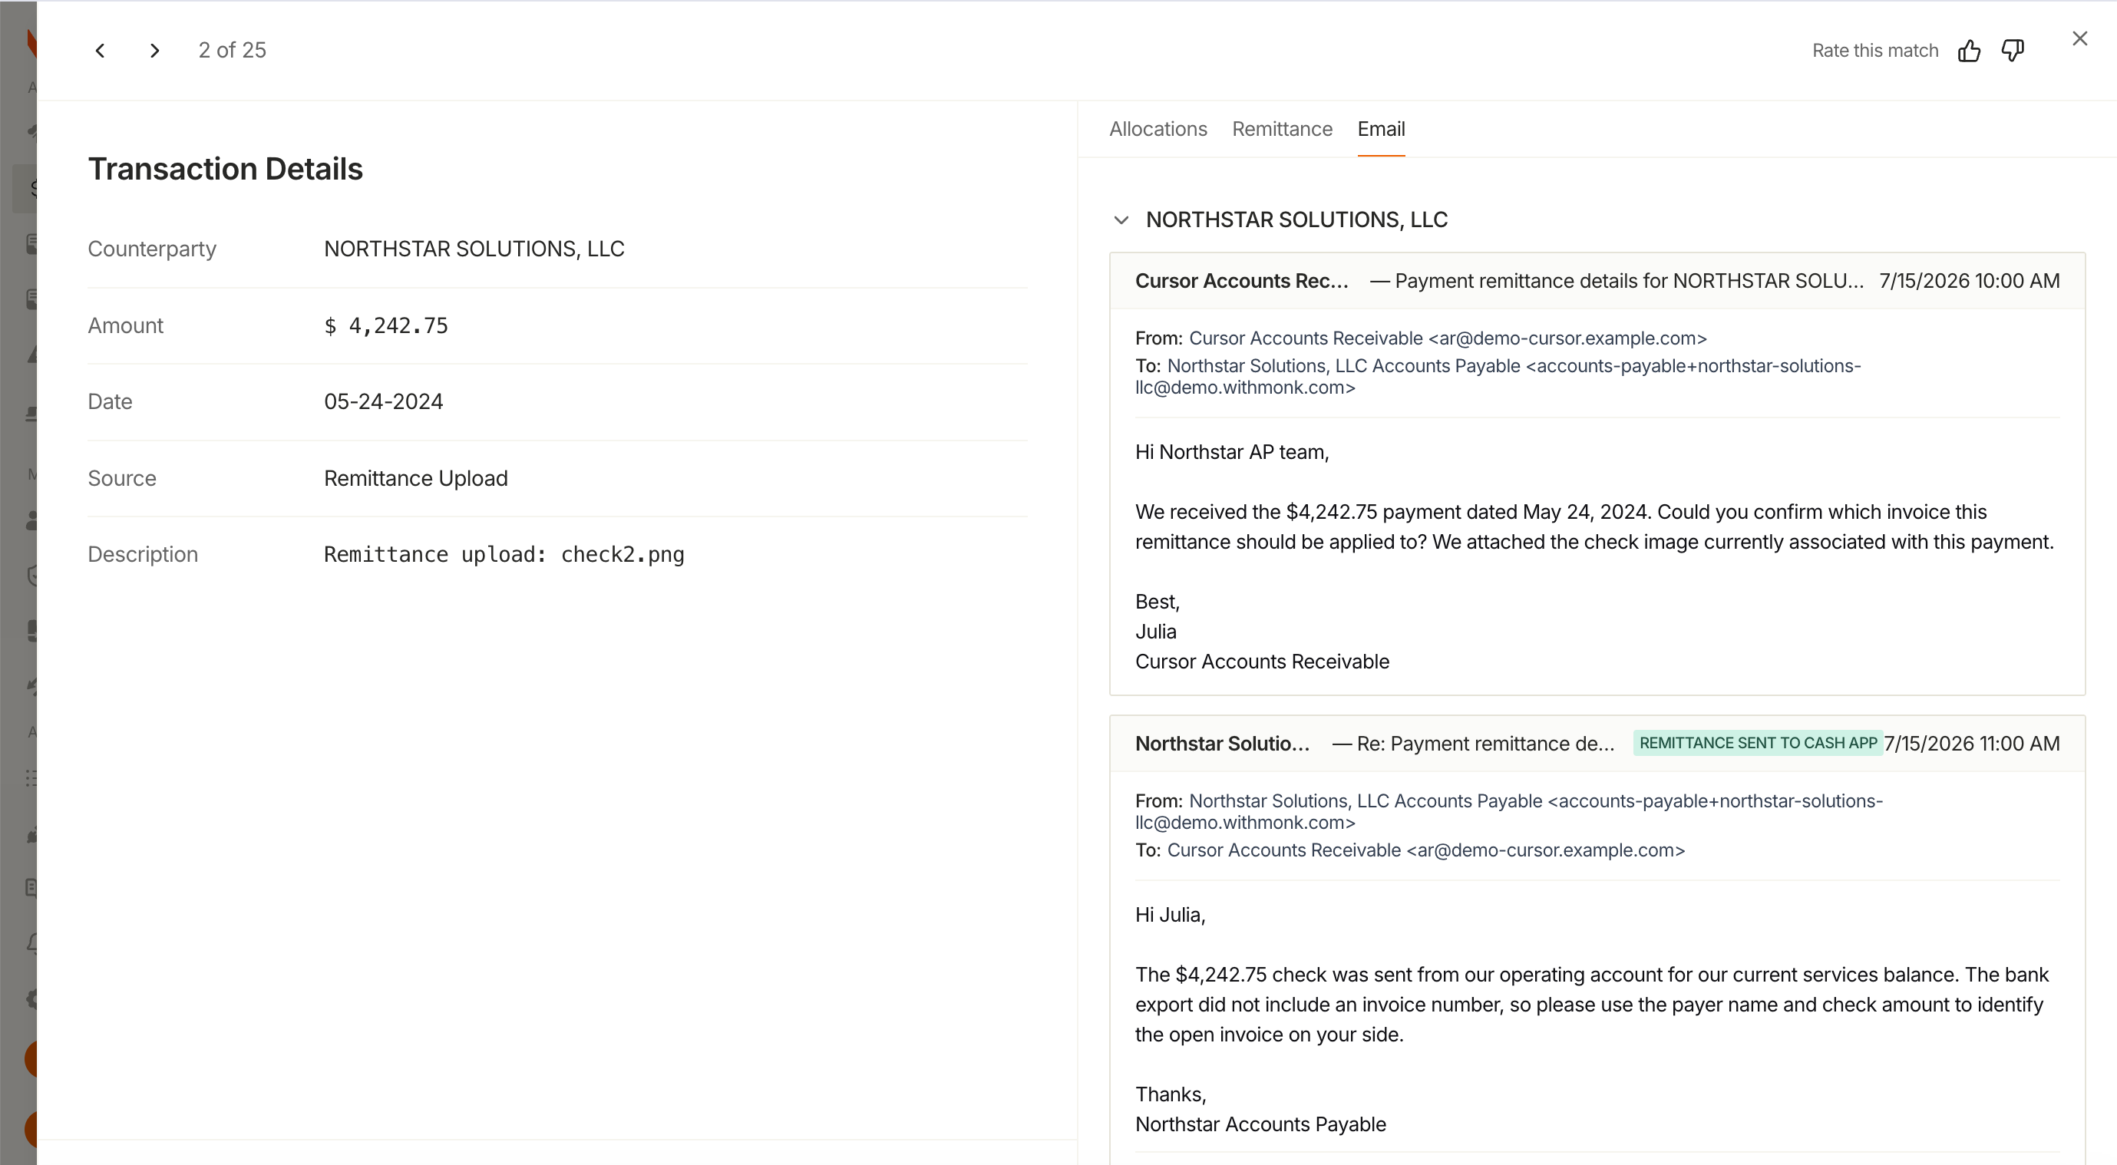Click the ar@demo-cursor.example.com sender address in first email
Screen dimensions: 2117x1165
pos(1447,338)
